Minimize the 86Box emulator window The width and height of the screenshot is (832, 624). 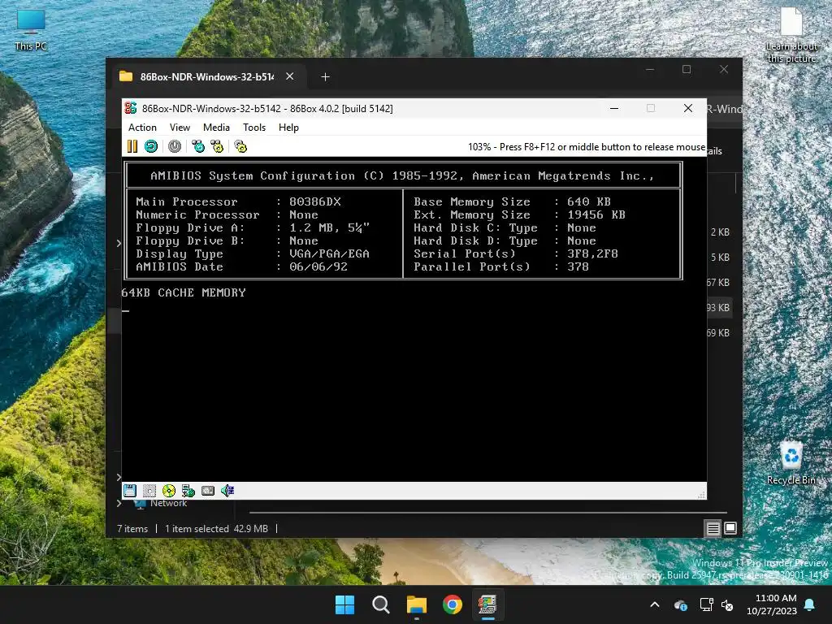[x=614, y=108]
